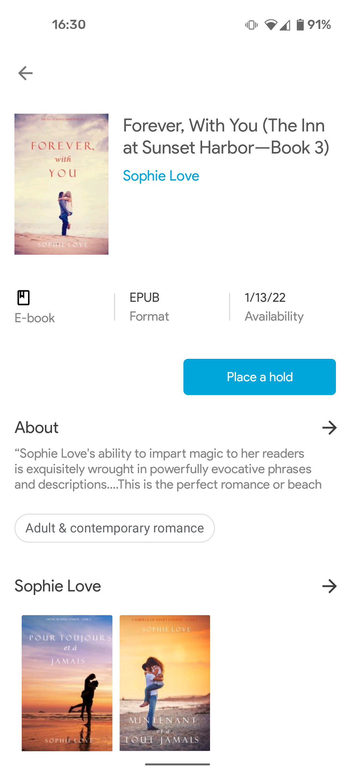Screen dimensions: 355x771
Task: Select the Adult & contemporary romance tag
Action: [115, 528]
